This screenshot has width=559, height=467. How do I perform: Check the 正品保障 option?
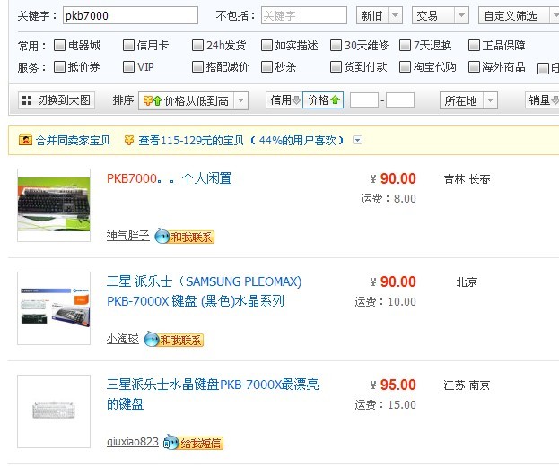point(474,45)
